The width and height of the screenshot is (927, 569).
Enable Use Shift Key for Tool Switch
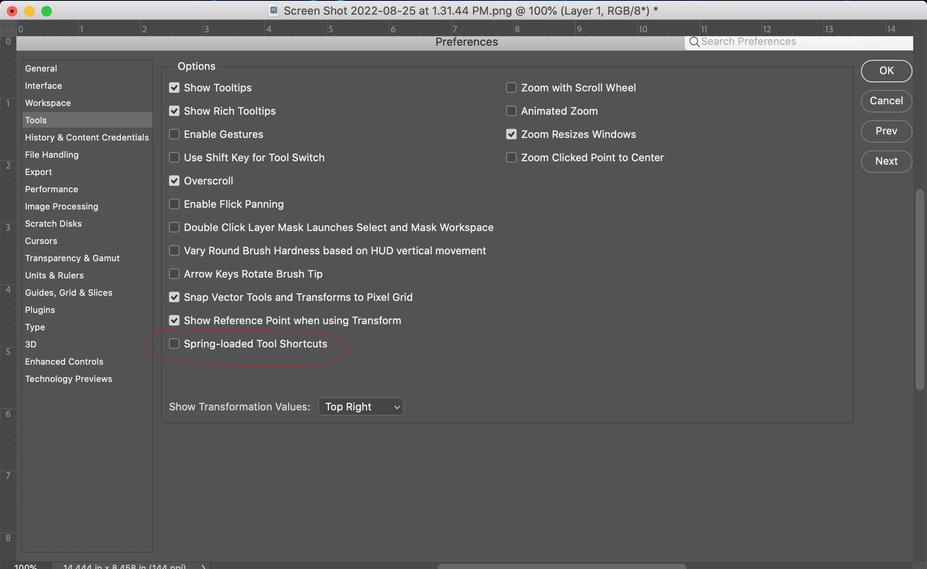[174, 158]
